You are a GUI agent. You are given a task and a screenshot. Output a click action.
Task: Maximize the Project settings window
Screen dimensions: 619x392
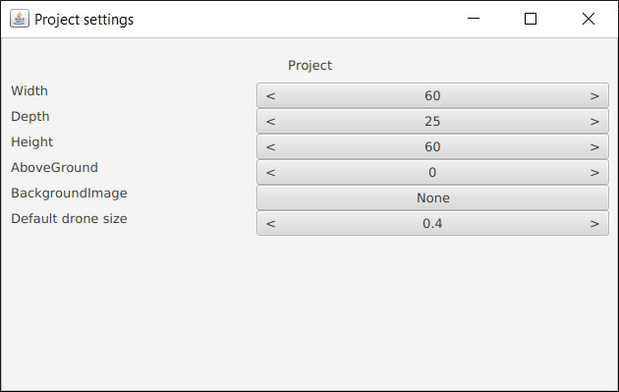pos(531,19)
